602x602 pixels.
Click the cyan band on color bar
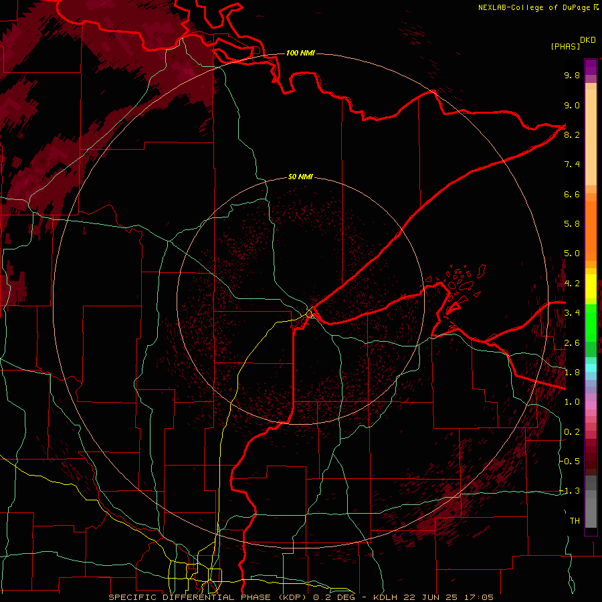click(x=591, y=368)
